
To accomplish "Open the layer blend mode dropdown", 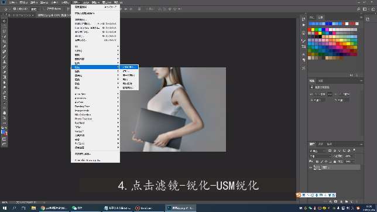I will coord(320,156).
